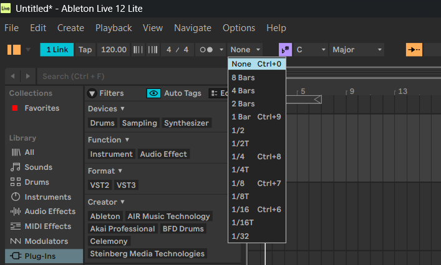Open the MIDI Effects library category

41,226
